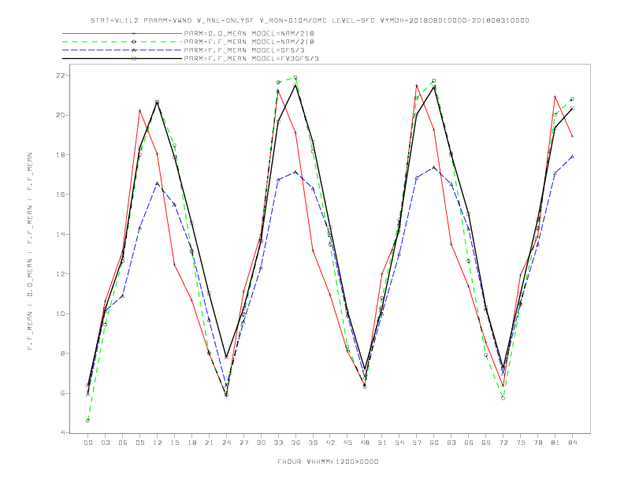Click x-axis tick label 84
The height and width of the screenshot is (482, 624).
coord(573,443)
